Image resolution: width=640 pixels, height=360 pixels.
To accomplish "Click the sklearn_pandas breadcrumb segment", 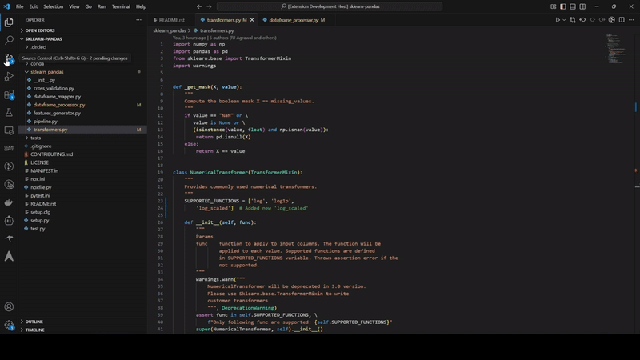I will (170, 30).
